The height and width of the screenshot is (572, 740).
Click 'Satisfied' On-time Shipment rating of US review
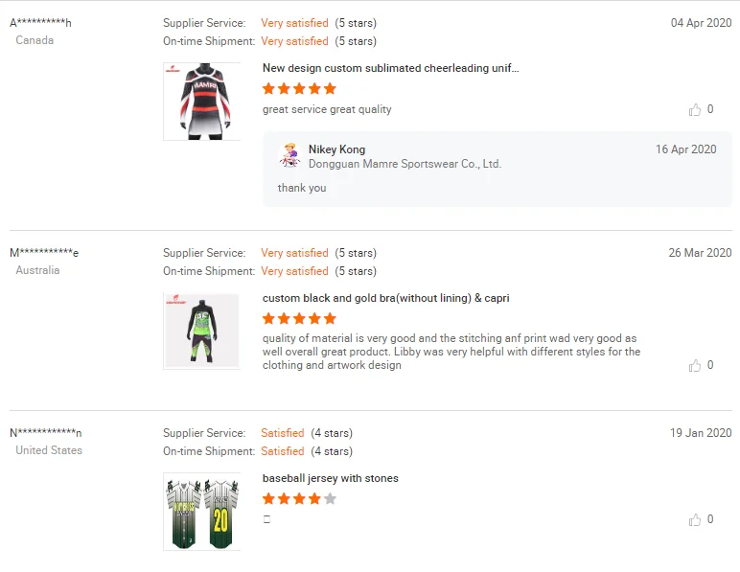click(x=282, y=451)
